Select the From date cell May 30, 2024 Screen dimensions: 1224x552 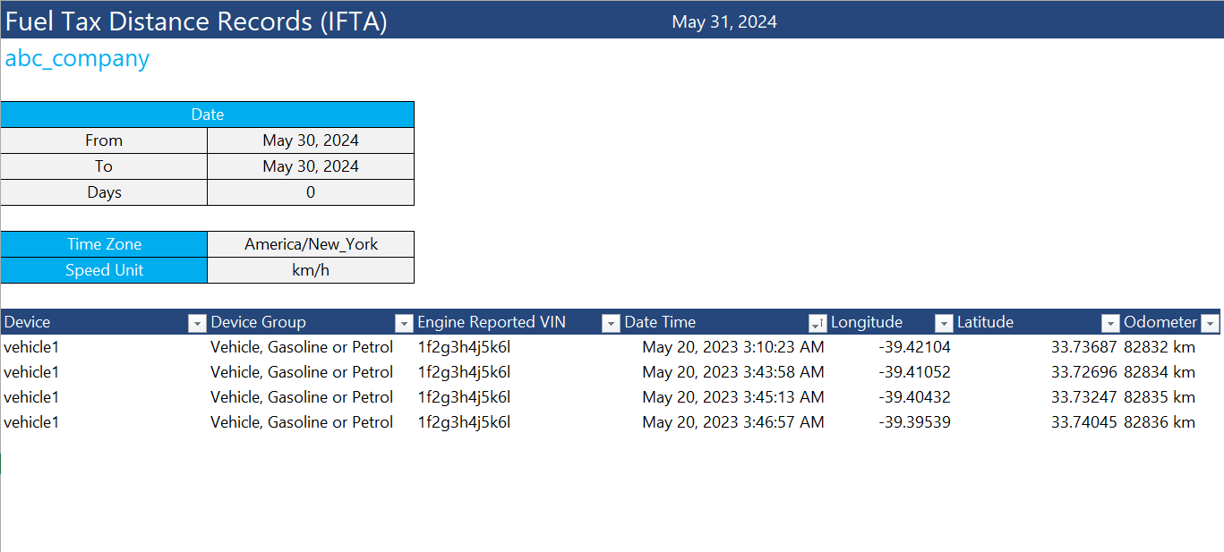point(310,140)
